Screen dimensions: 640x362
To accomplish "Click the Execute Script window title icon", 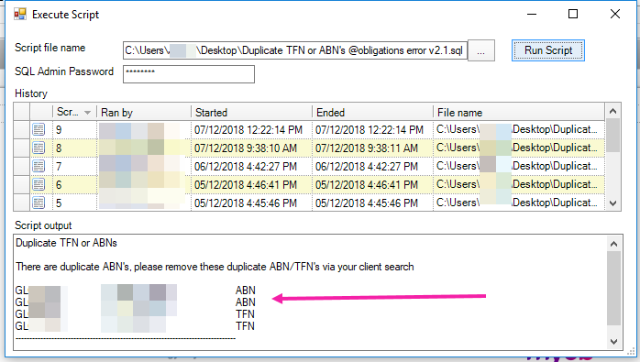I will (20, 15).
